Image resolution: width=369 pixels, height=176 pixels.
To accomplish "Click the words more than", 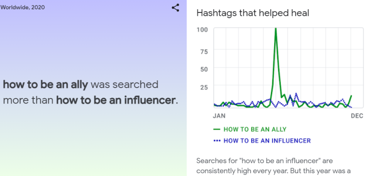I will pos(28,101).
